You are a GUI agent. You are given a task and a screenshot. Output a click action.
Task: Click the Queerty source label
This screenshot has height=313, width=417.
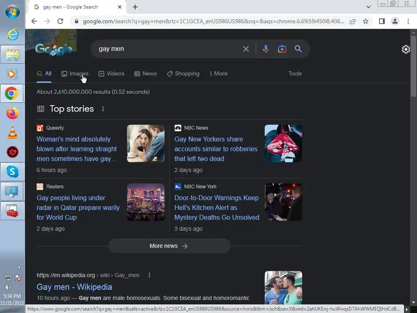55,128
